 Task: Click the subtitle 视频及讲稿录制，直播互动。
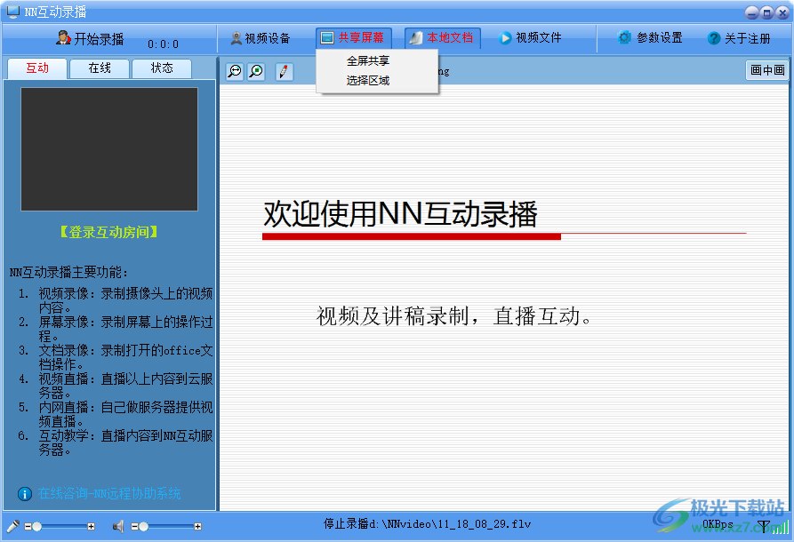point(454,316)
